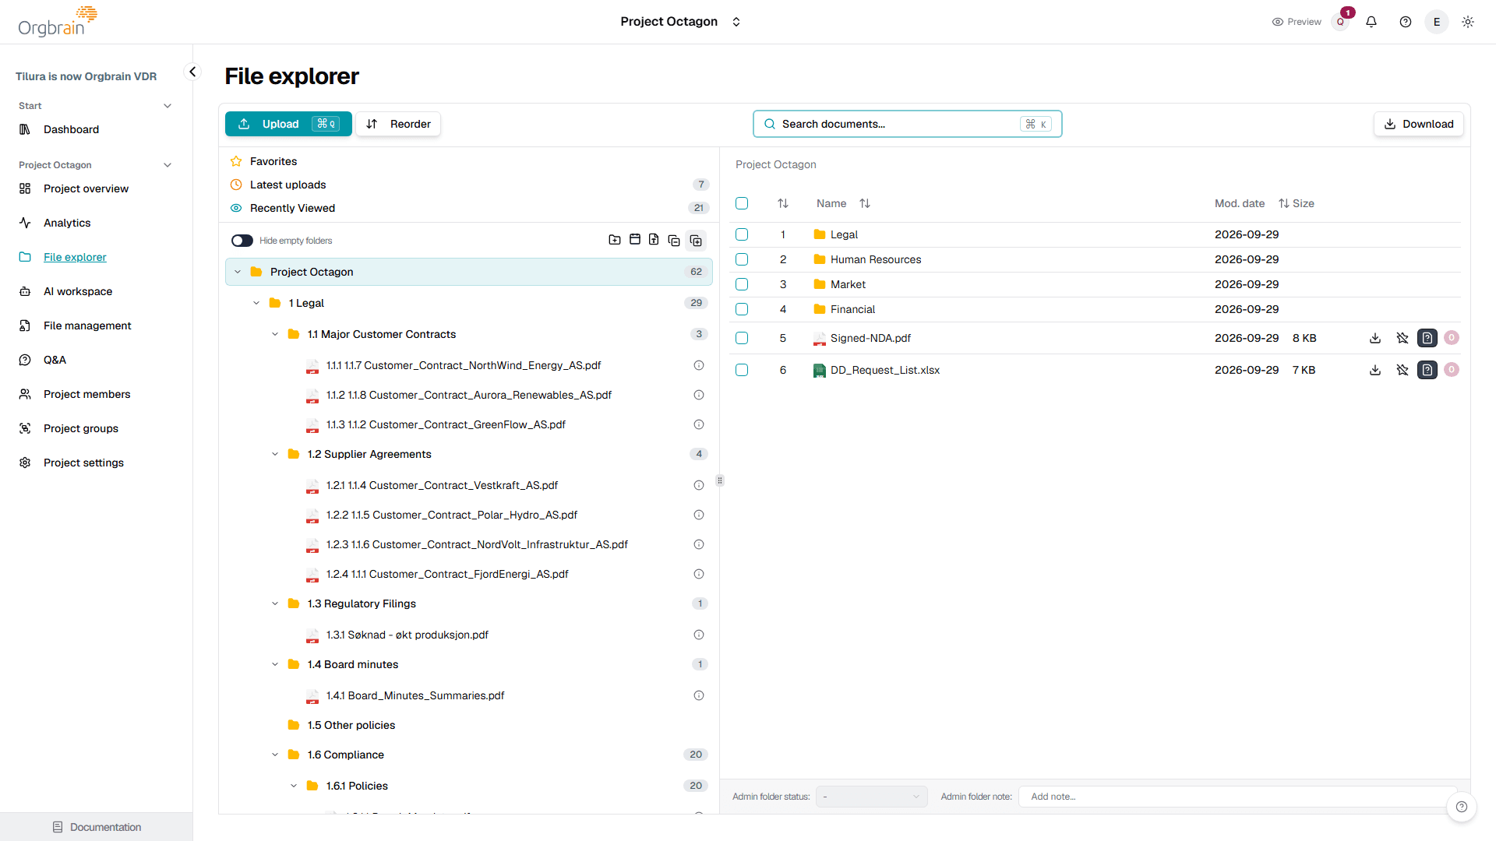Screen dimensions: 1496x841
Task: Focus the Search documents field
Action: coord(907,124)
